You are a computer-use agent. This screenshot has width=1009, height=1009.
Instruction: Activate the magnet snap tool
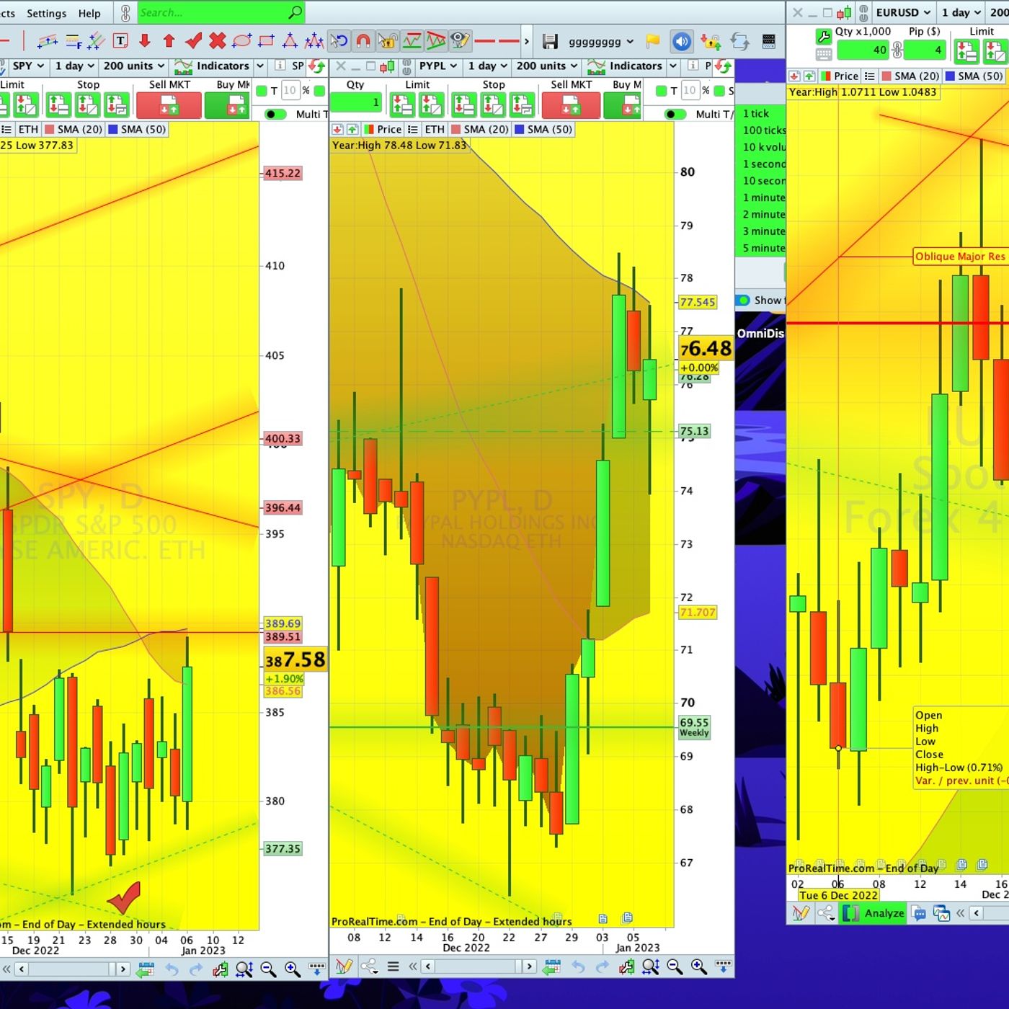[363, 41]
